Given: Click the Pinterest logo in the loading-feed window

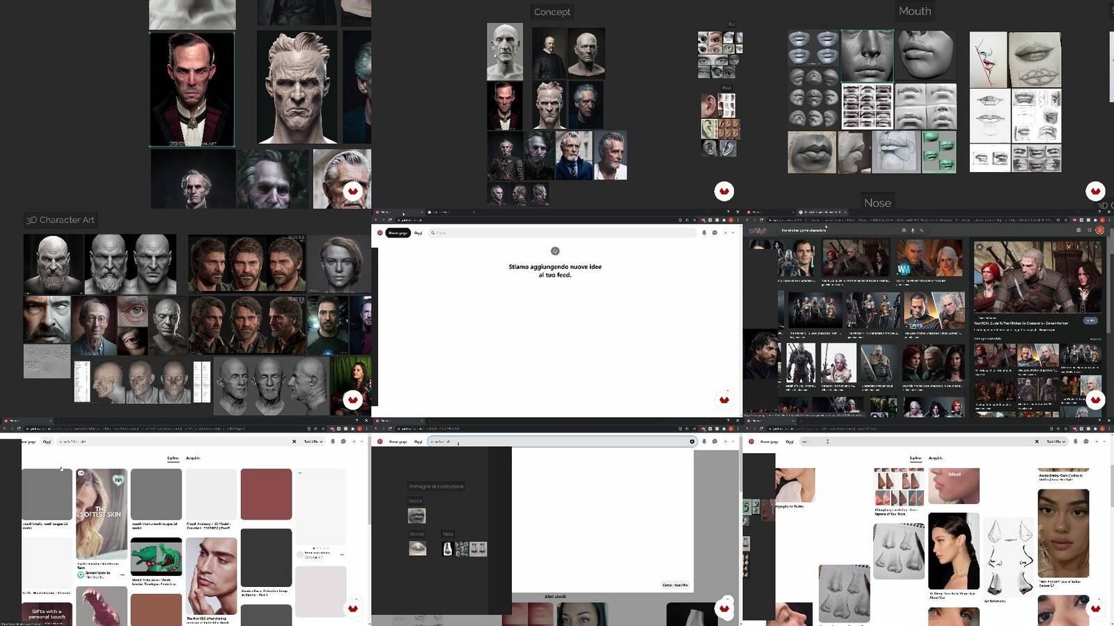Looking at the screenshot, I should [379, 233].
